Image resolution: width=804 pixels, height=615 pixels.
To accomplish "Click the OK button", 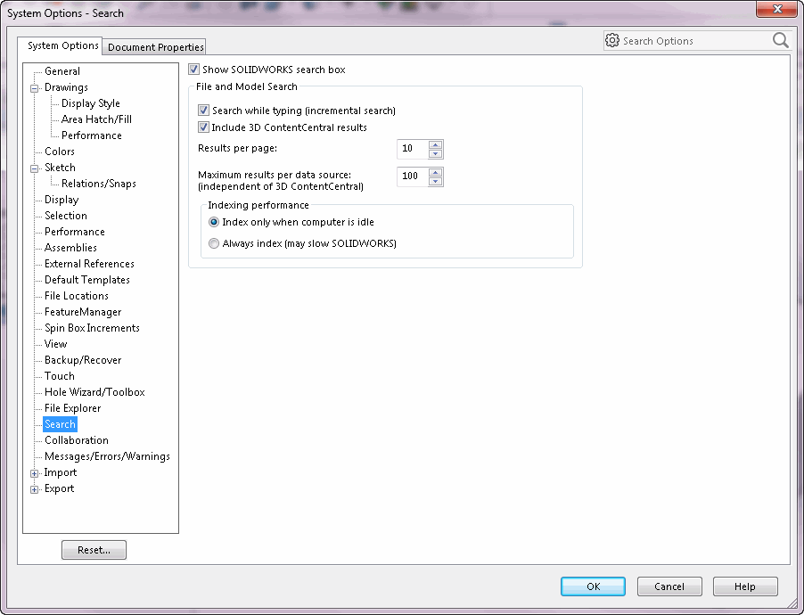I will (x=594, y=586).
